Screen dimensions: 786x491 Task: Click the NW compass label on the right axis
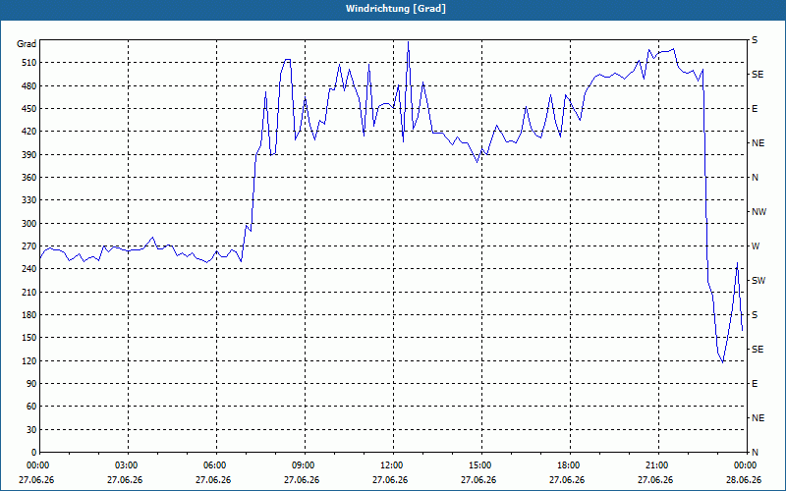point(758,212)
